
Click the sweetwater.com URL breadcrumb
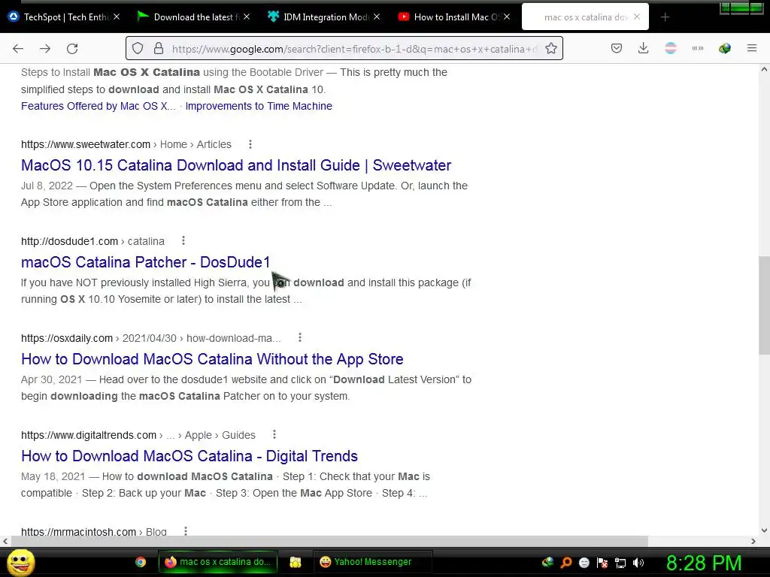tap(126, 144)
